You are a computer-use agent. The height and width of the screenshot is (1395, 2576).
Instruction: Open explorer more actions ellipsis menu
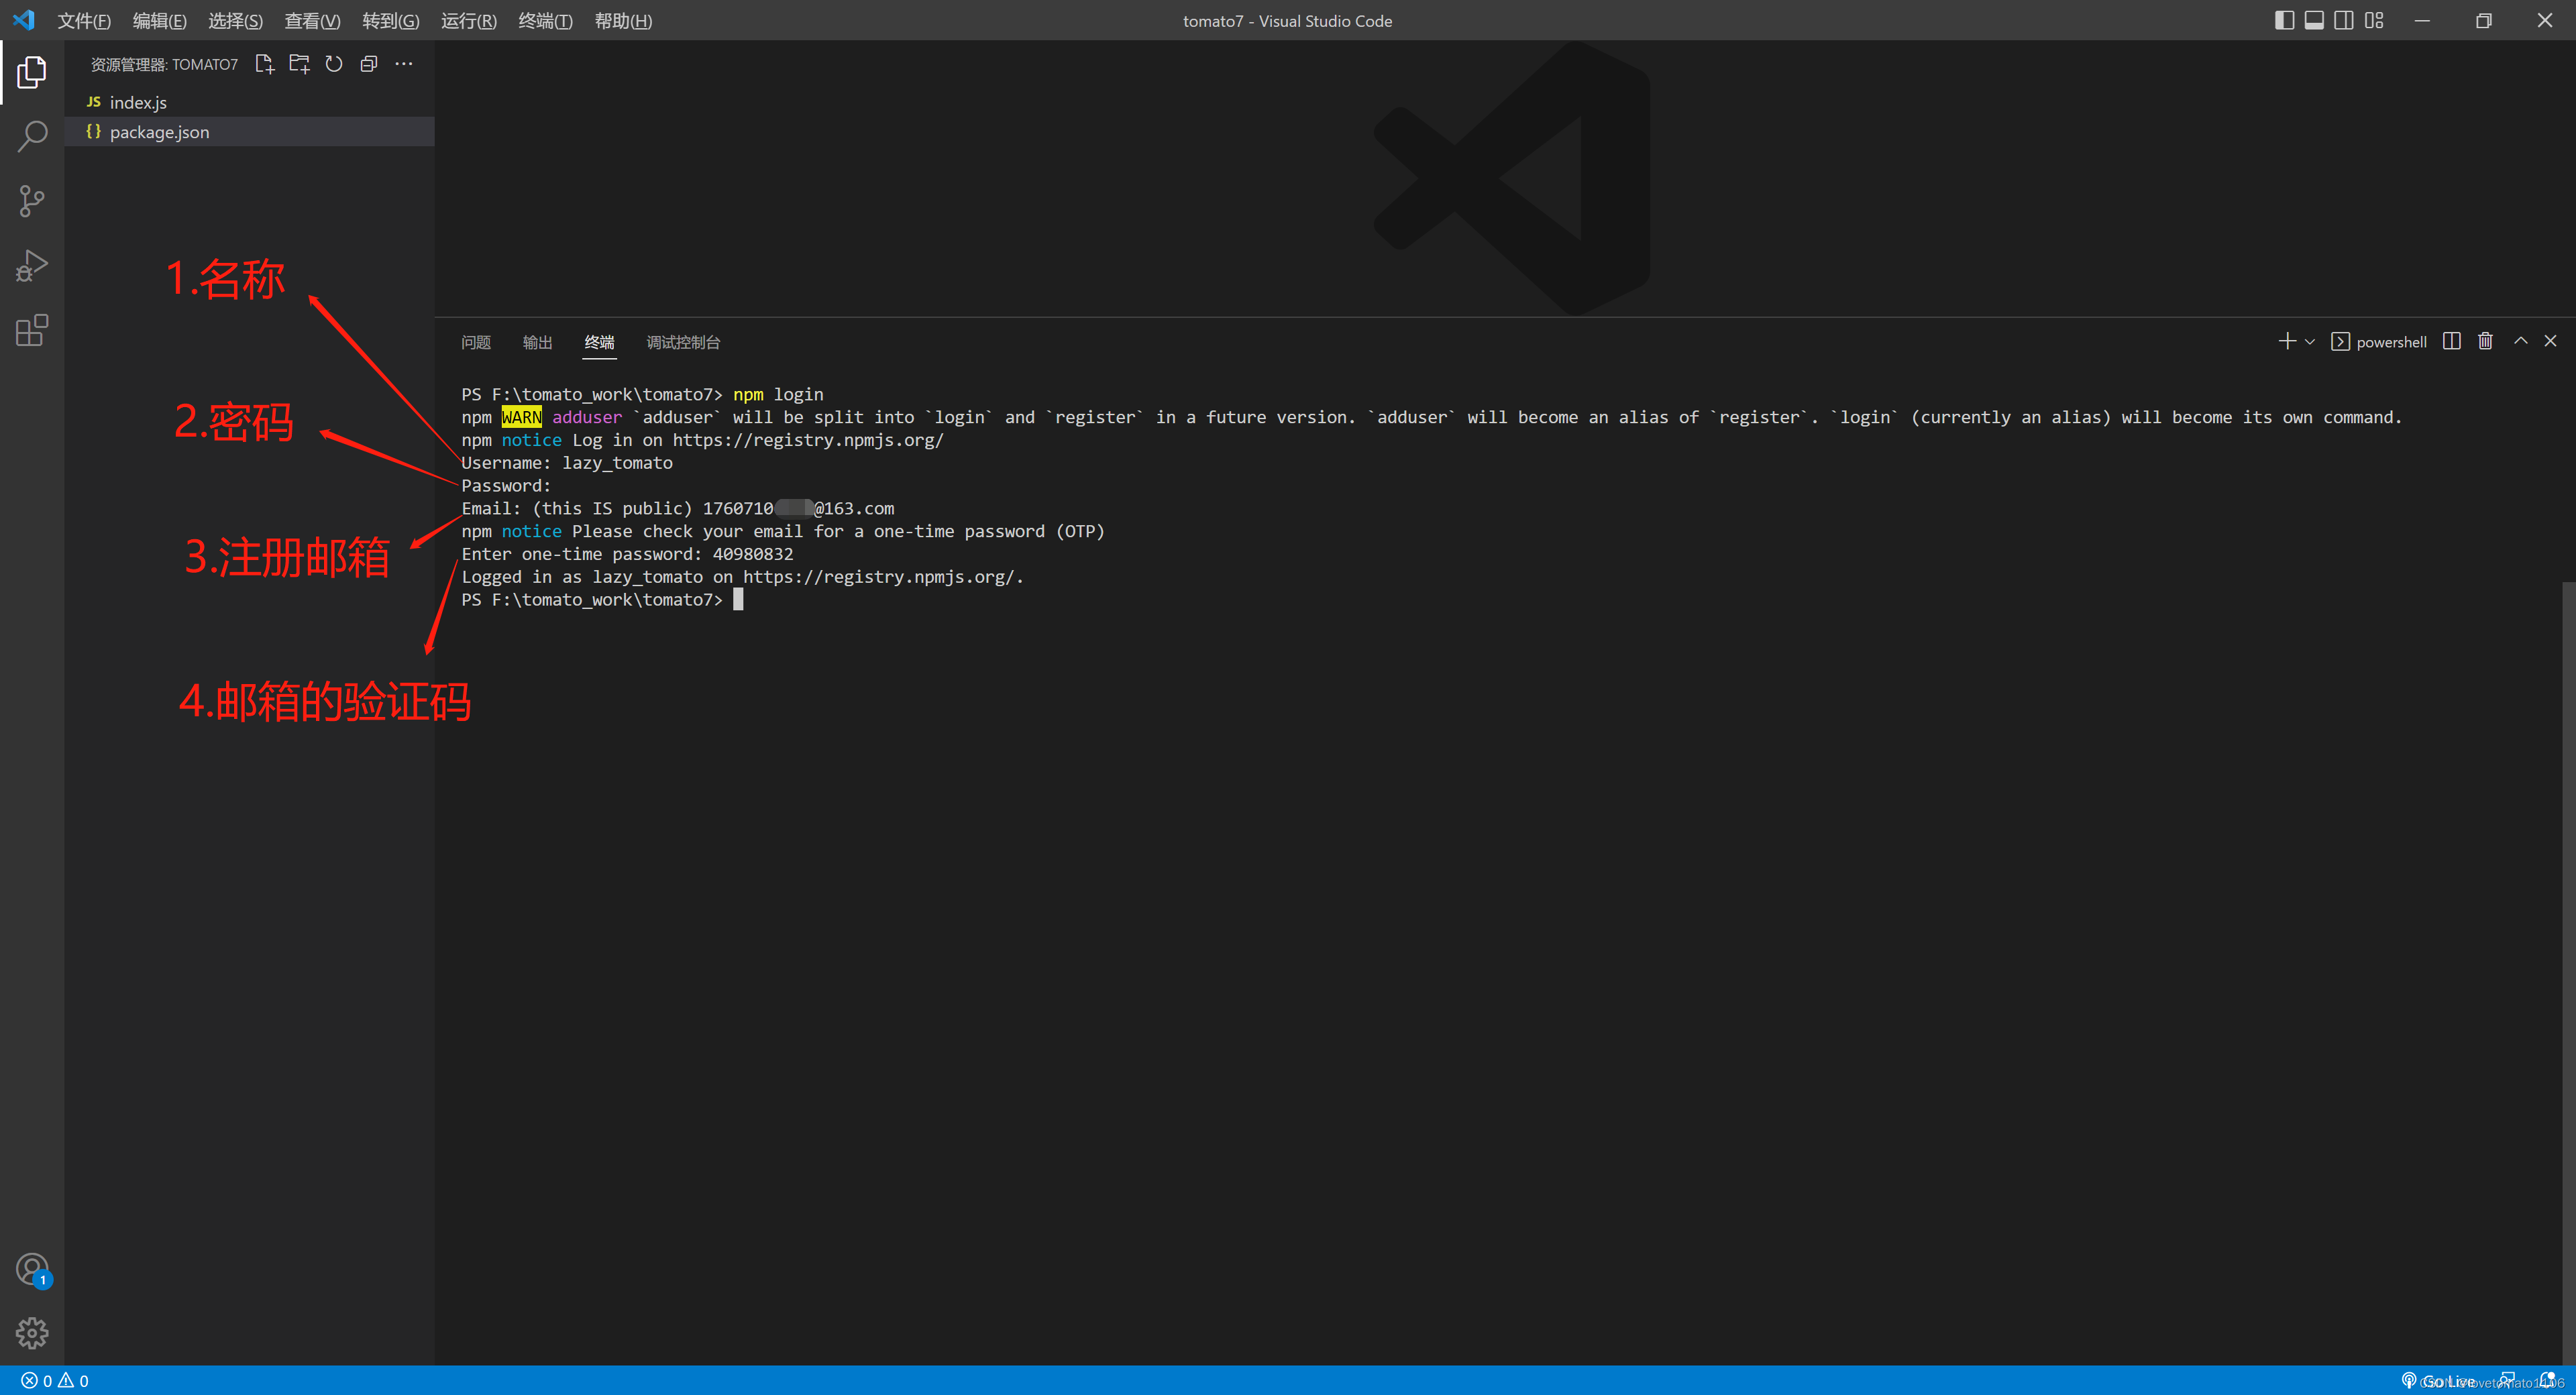(404, 64)
